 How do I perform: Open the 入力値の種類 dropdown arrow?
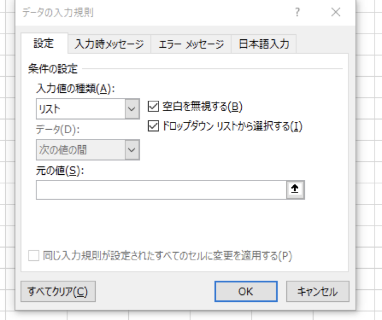(x=132, y=109)
